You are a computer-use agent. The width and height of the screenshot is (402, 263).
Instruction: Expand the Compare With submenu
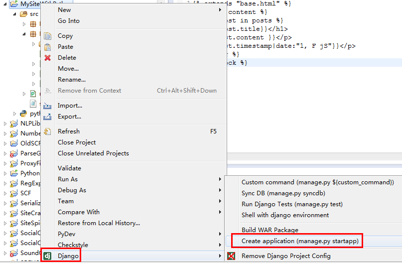pyautogui.click(x=78, y=212)
